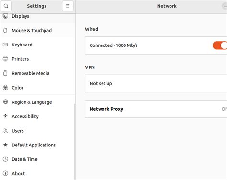Click the VPN Not set up row

[156, 83]
